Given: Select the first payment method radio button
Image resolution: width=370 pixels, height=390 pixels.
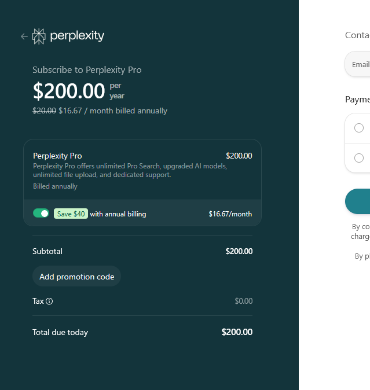Looking at the screenshot, I should 359,128.
